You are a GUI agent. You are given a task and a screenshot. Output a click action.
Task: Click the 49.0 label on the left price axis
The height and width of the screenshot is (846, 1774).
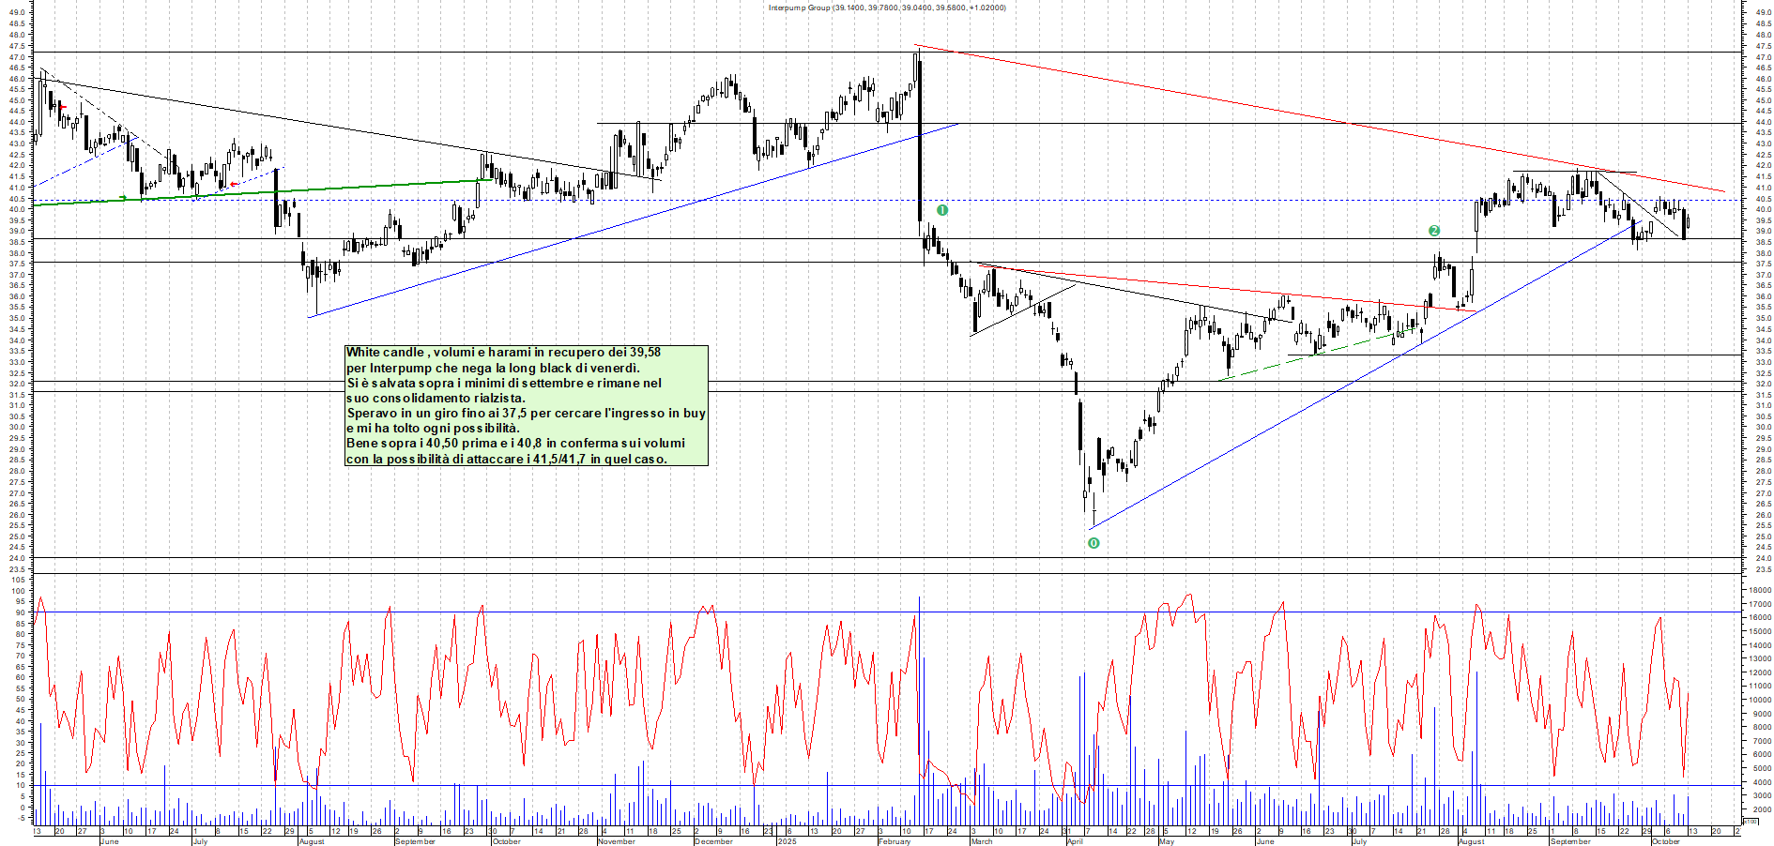coord(16,13)
